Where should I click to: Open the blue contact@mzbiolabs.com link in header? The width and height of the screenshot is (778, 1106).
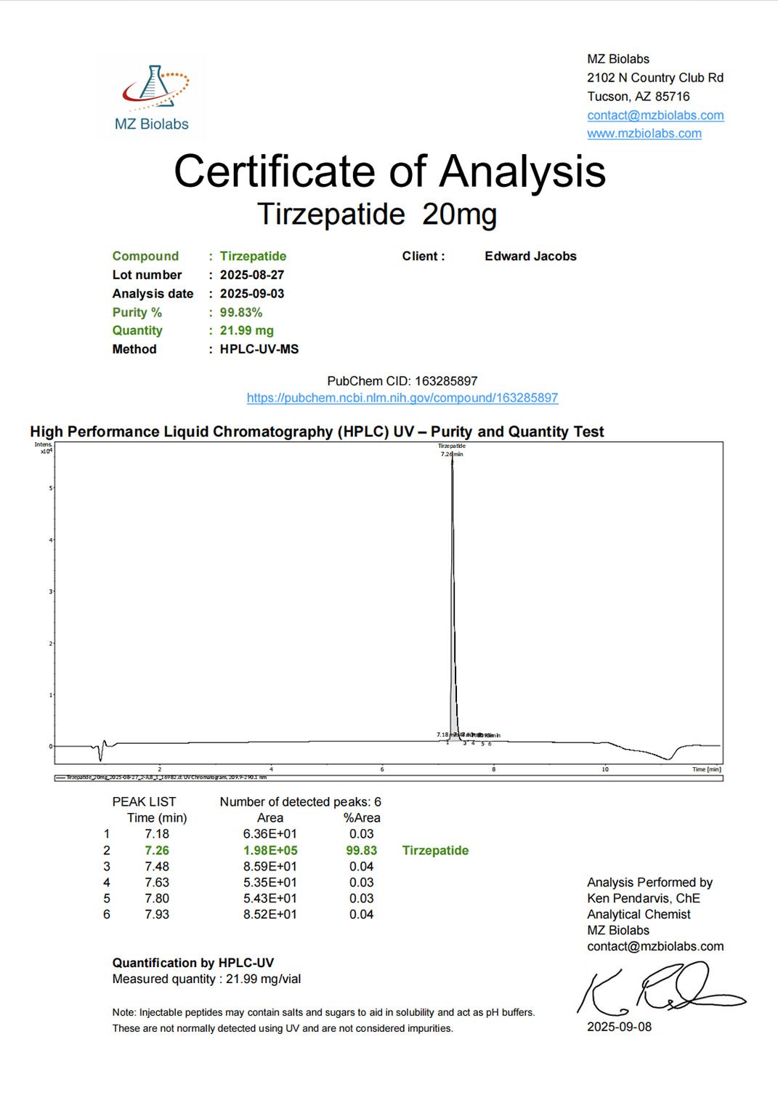(x=655, y=115)
